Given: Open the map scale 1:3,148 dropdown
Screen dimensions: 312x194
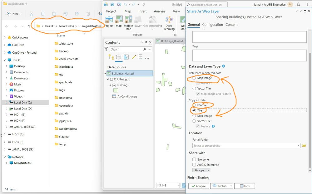Looking at the screenshot, I should coord(178,185).
